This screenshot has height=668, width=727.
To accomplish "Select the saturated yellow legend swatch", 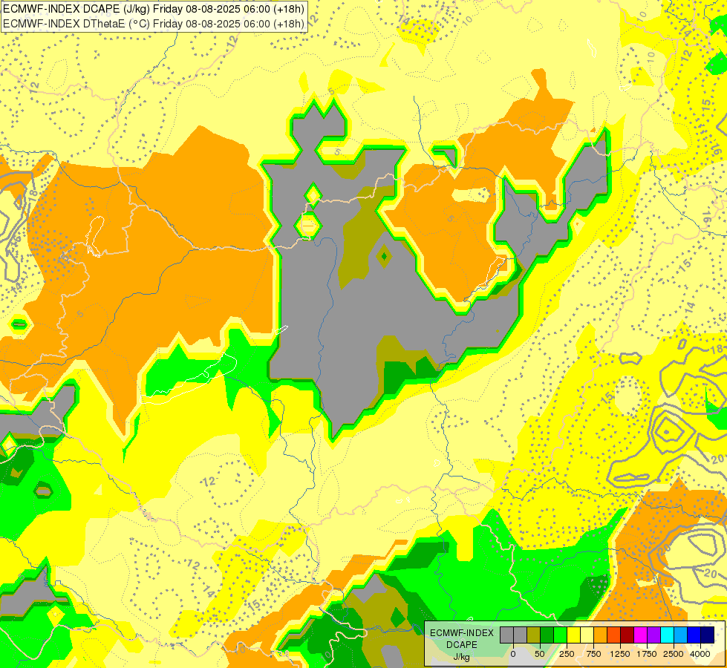I will click(573, 635).
